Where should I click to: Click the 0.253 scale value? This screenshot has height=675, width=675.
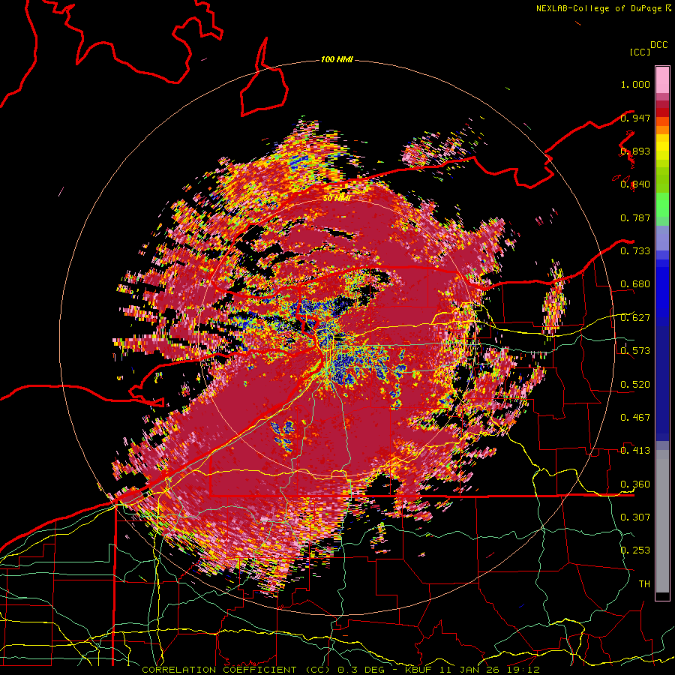(635, 550)
